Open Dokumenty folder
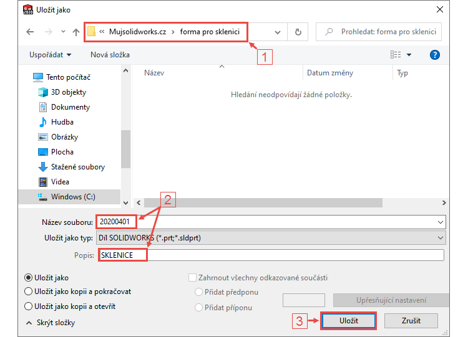This screenshot has width=468, height=337. [x=71, y=107]
